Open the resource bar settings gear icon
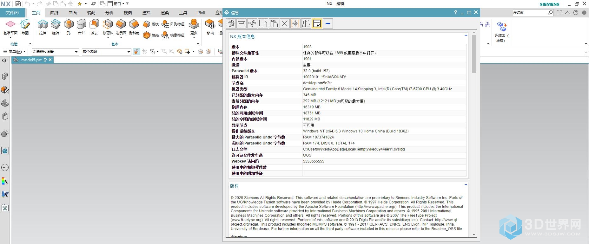This screenshot has height=244, width=589. click(4, 61)
